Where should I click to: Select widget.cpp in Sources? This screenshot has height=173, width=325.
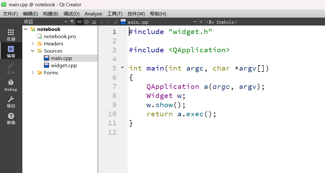tap(64, 66)
